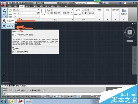This screenshot has height=104, width=138.
Task: Open the text height 2.5 dropdown
Action: tap(26, 16)
